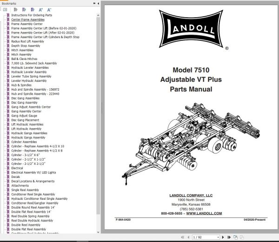Select Frame Assembly Center Lift Cylinders & Depth Stop
This screenshot has height=242, width=279.
click(45, 37)
